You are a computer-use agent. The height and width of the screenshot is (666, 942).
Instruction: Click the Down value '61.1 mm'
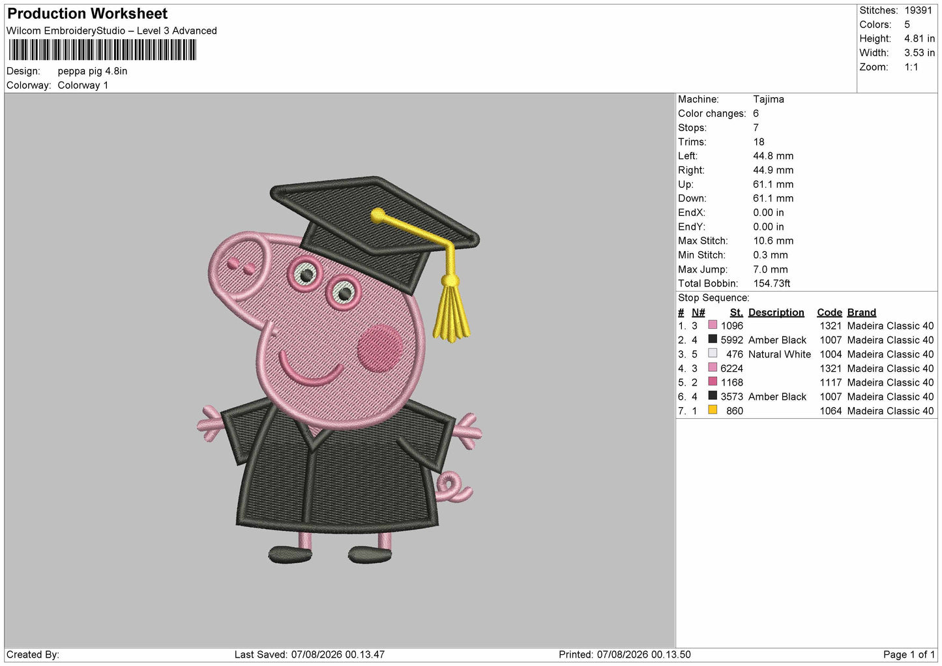coord(773,198)
